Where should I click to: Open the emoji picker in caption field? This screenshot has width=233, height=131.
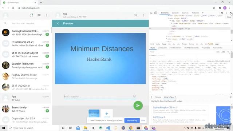coord(134,96)
